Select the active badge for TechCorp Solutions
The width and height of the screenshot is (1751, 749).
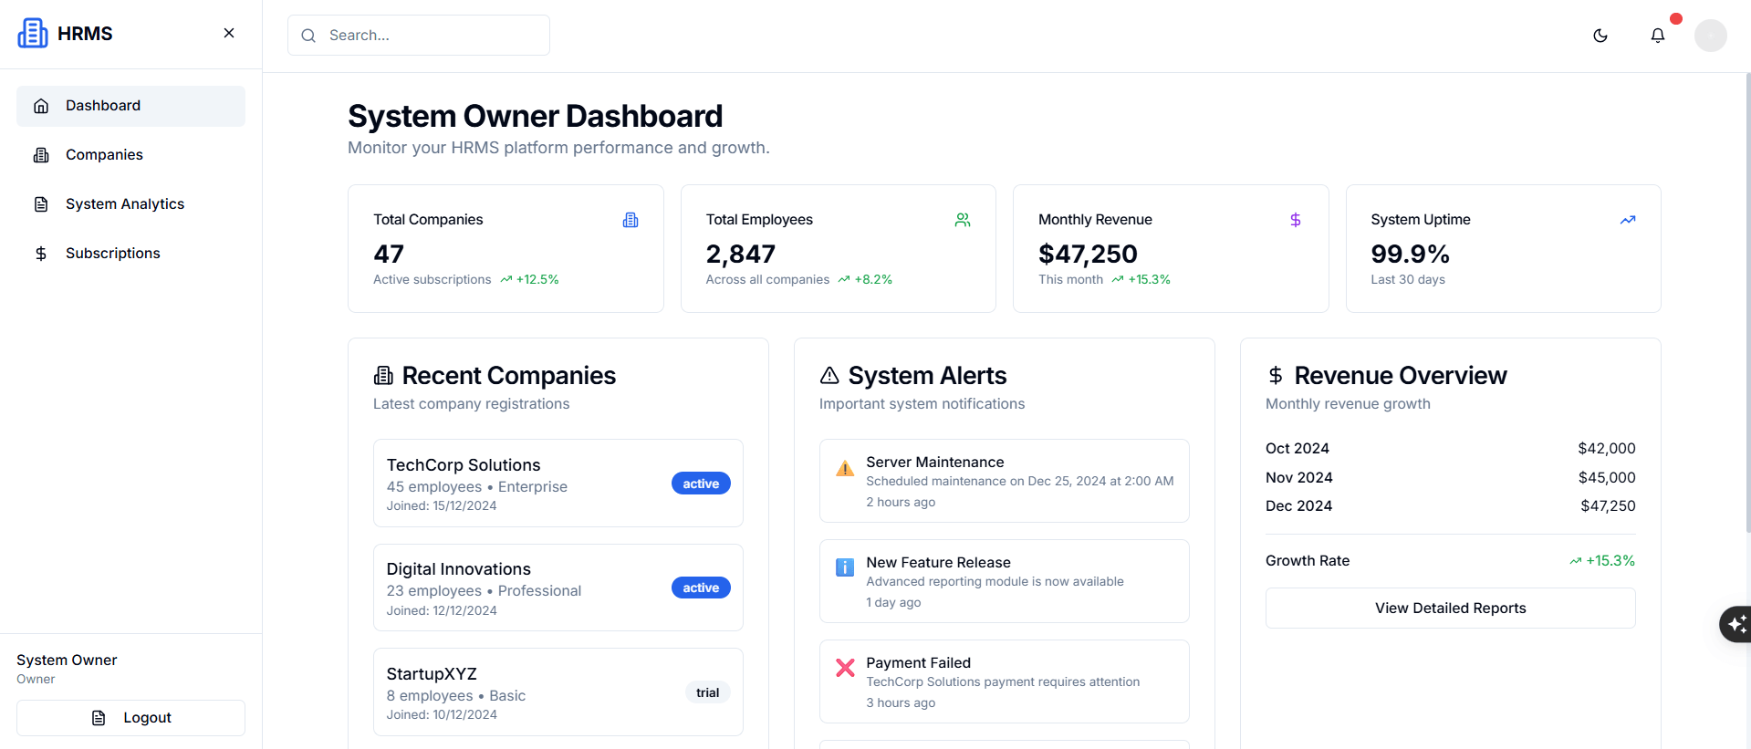[x=700, y=484]
